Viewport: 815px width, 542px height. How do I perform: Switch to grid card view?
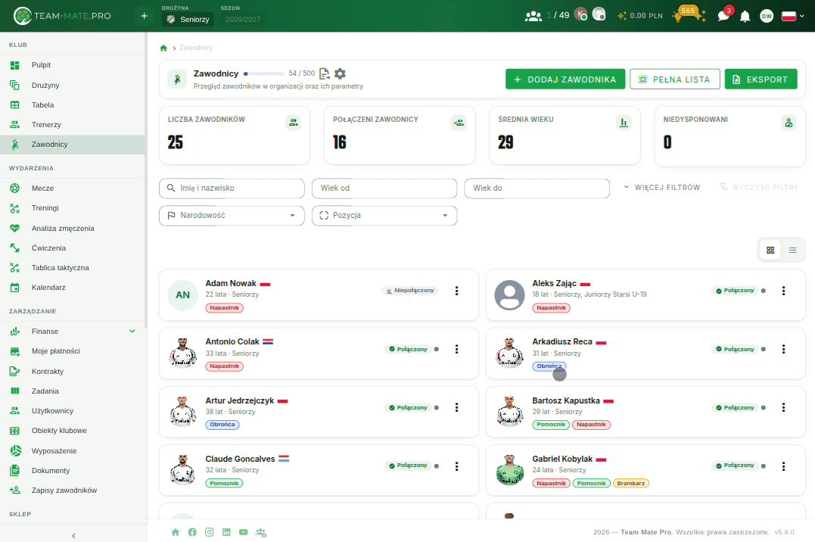[x=770, y=251]
